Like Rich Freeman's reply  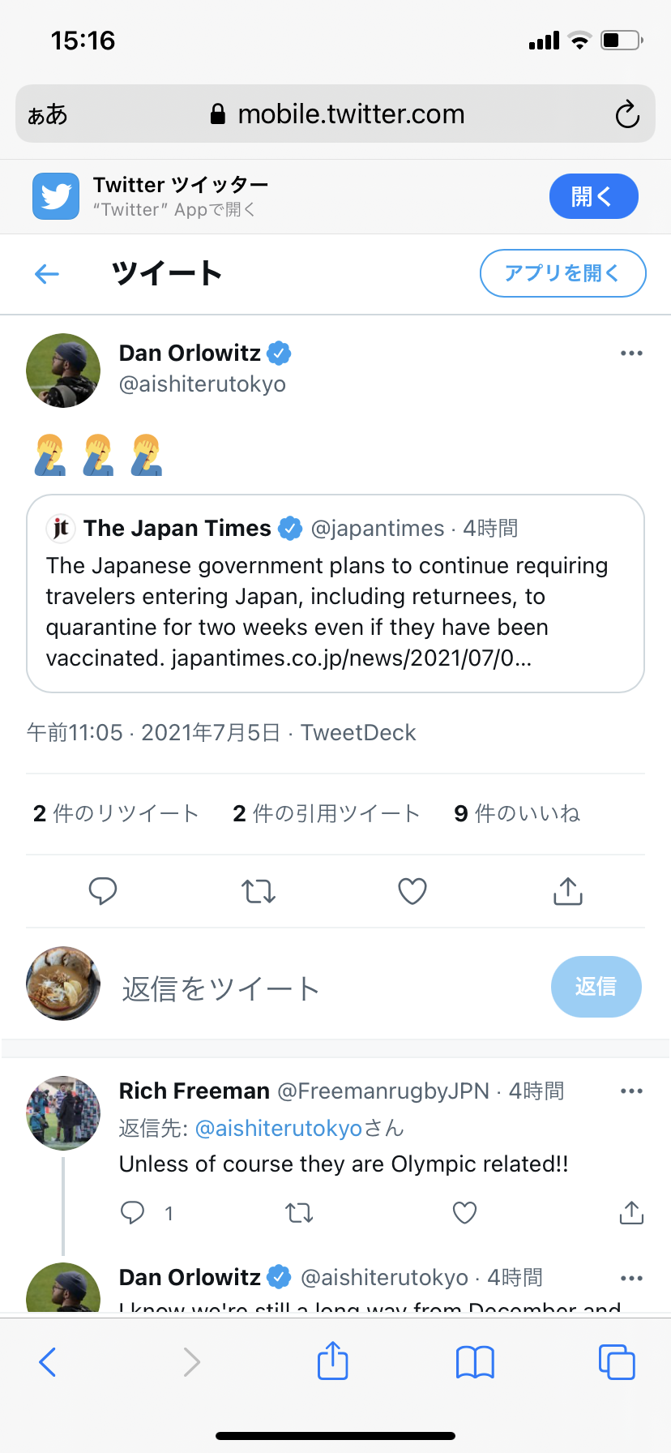pos(464,1213)
